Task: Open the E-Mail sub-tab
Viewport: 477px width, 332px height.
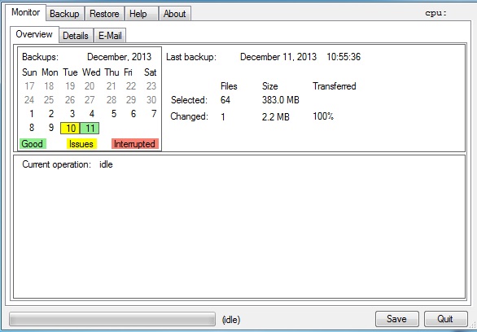Action: point(110,36)
